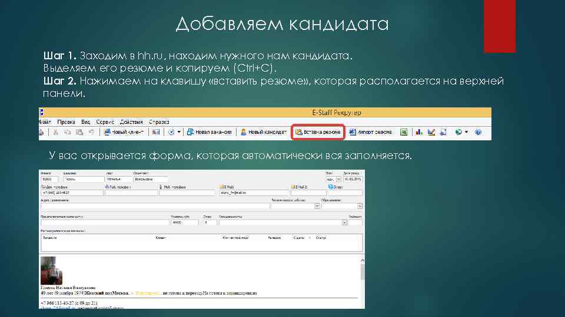Click the E-Mail field with the address

point(254,193)
